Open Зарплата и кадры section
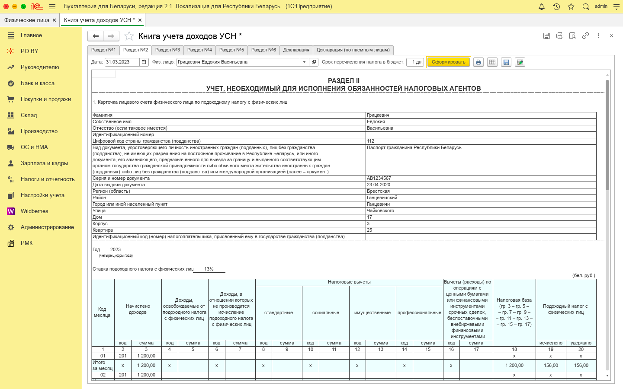The image size is (623, 389). (44, 163)
